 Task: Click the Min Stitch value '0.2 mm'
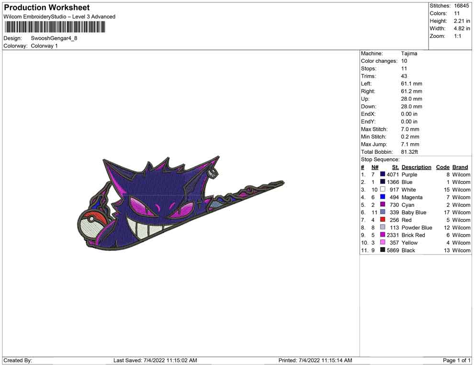(410, 137)
